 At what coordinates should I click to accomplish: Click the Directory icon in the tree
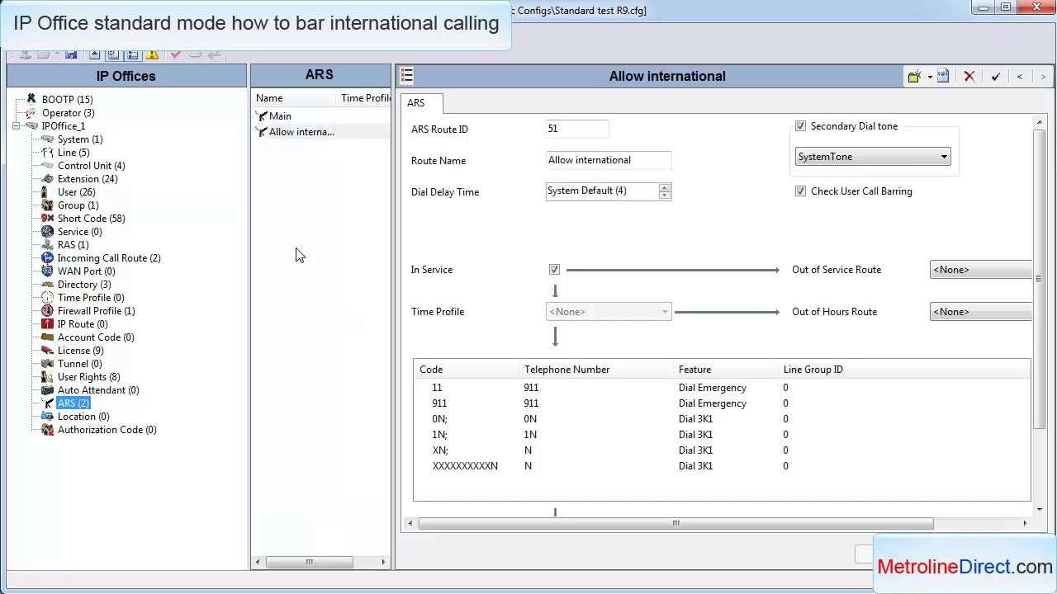point(47,285)
